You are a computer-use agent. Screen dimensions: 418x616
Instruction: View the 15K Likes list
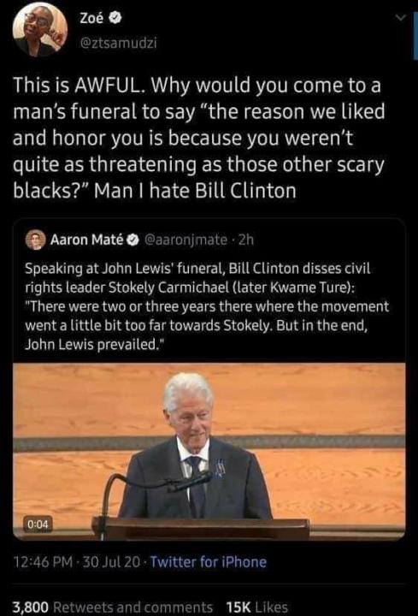(x=257, y=607)
